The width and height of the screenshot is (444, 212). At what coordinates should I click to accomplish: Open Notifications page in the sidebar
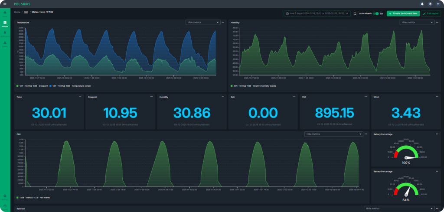(5, 33)
